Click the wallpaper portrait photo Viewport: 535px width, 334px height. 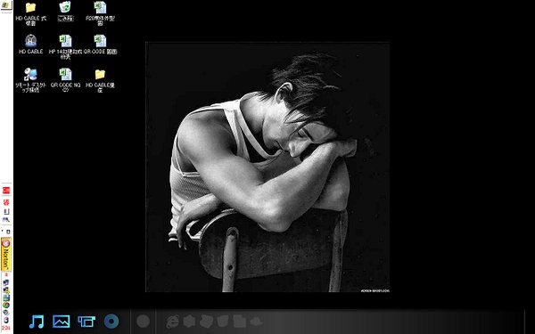tap(267, 167)
